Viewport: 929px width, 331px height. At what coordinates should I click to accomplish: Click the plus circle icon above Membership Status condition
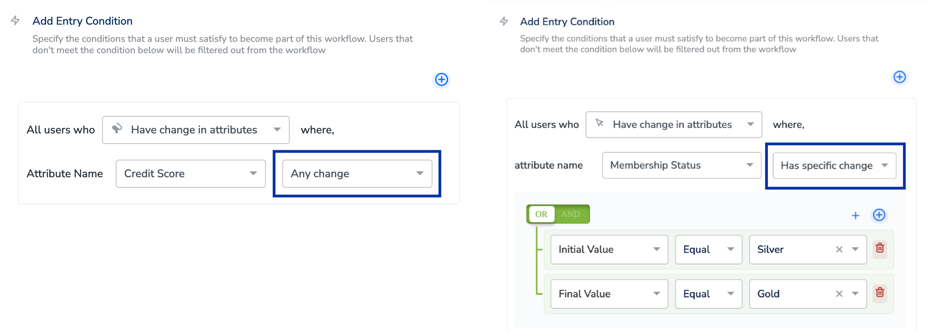pyautogui.click(x=899, y=77)
